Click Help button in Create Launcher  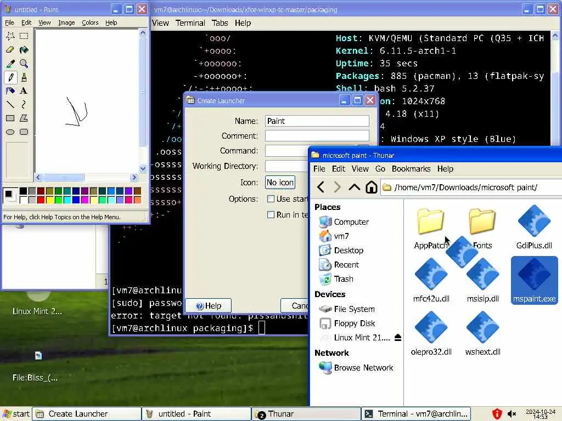pyautogui.click(x=208, y=306)
